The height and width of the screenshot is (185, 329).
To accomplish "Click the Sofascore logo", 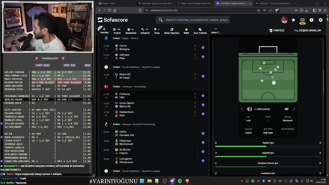I will [x=113, y=20].
